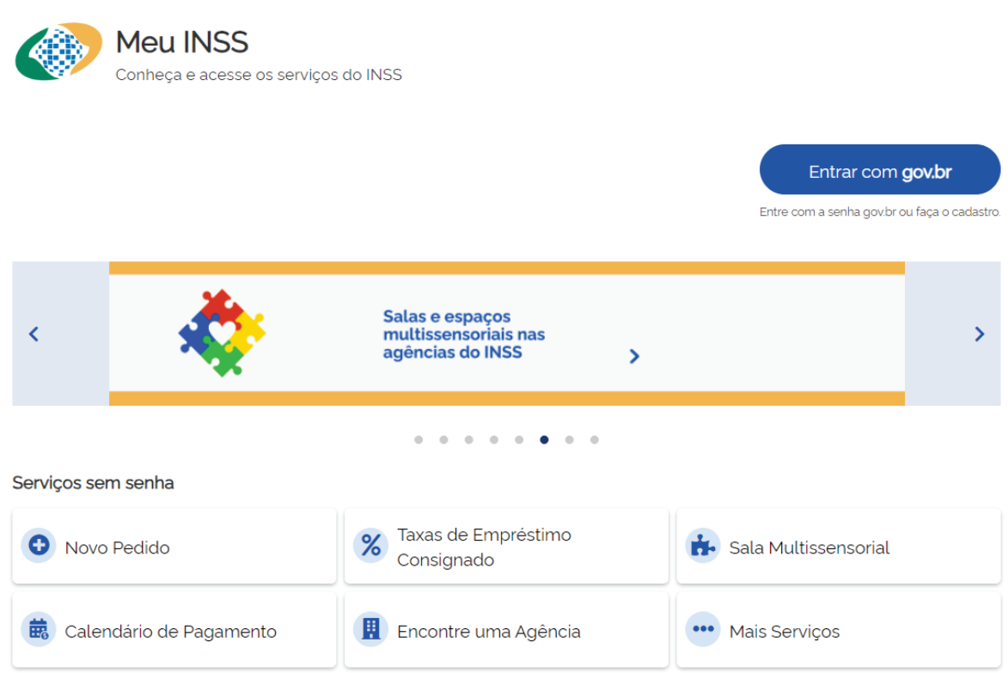Click the Serviços sem senha heading

(93, 483)
